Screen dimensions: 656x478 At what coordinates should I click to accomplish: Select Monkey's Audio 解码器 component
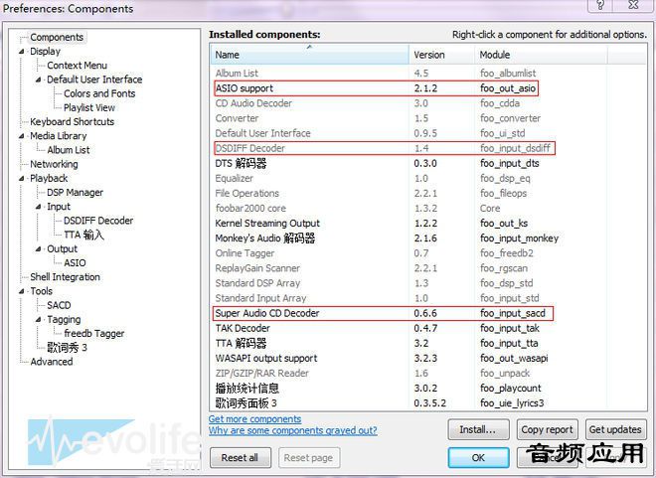tap(428, 239)
